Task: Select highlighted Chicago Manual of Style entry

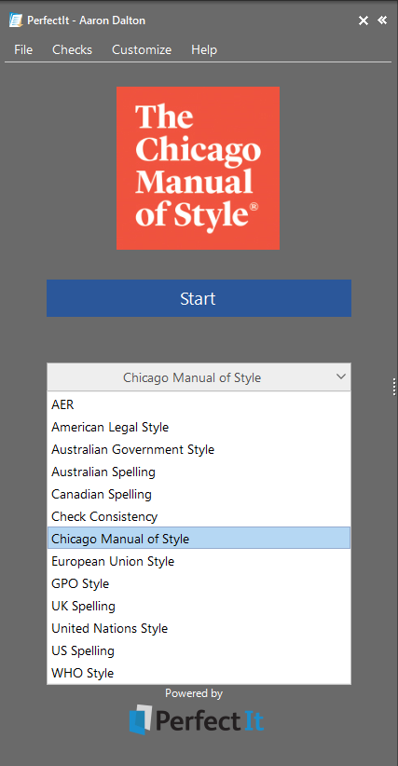Action: [x=199, y=538]
